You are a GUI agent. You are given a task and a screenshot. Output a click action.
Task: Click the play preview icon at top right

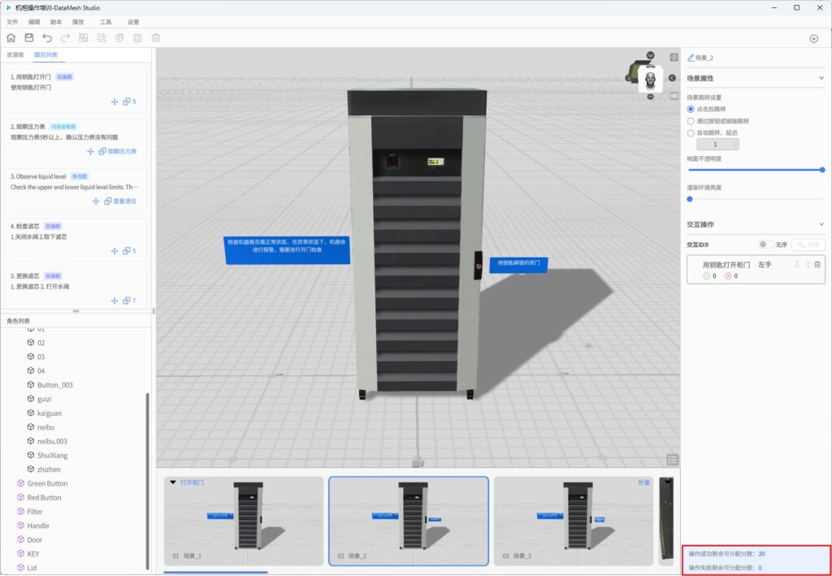click(x=813, y=38)
